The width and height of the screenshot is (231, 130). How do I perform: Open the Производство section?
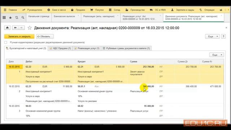pyautogui.click(x=135, y=10)
